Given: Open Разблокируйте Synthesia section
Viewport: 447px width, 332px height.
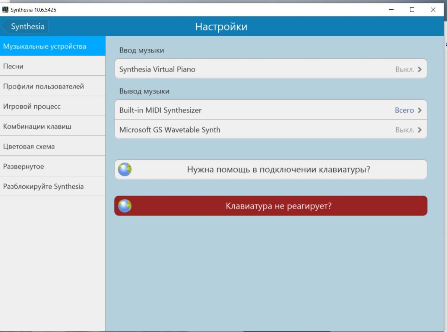Looking at the screenshot, I should [x=53, y=186].
